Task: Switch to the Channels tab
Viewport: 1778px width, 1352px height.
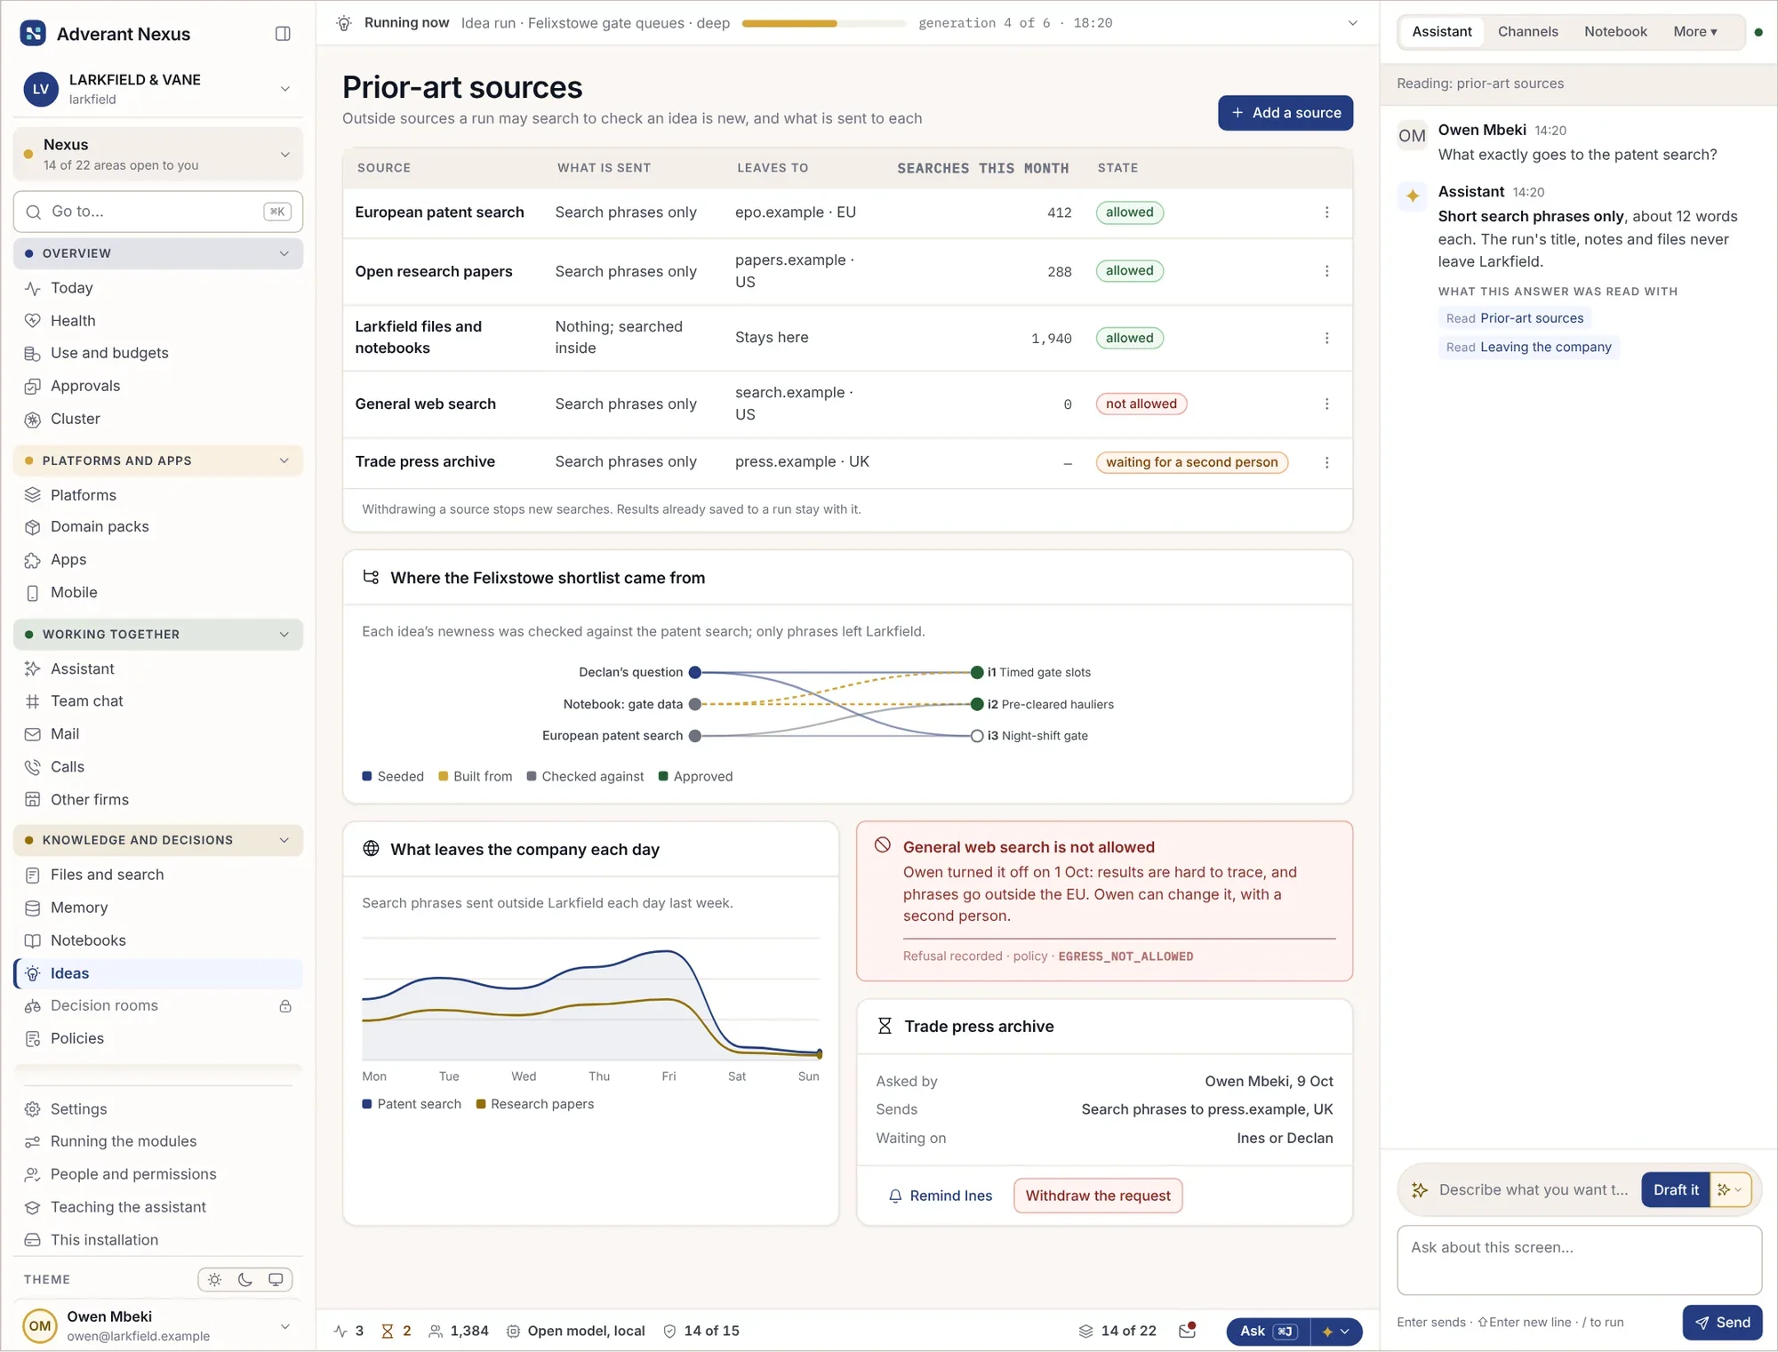Action: (x=1527, y=32)
